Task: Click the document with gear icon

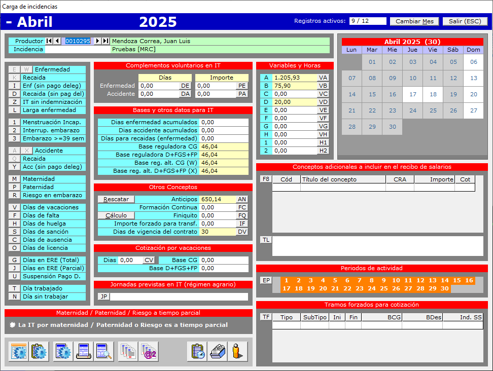Action: (x=63, y=352)
